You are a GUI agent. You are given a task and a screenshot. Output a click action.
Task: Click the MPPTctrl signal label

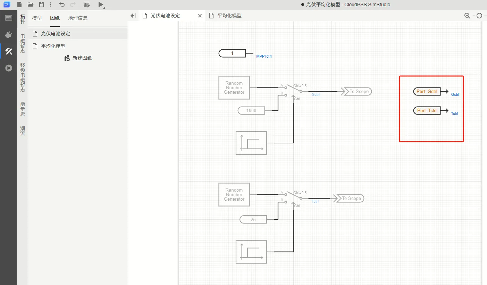[264, 56]
